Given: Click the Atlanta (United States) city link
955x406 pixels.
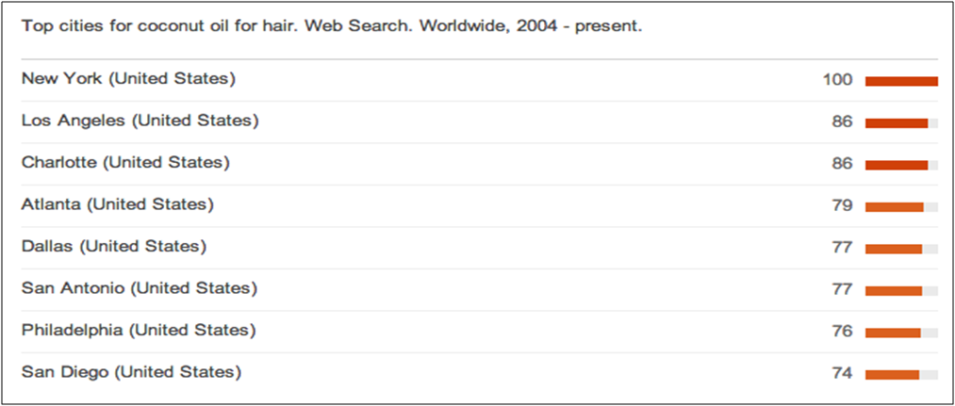Looking at the screenshot, I should click(x=118, y=203).
